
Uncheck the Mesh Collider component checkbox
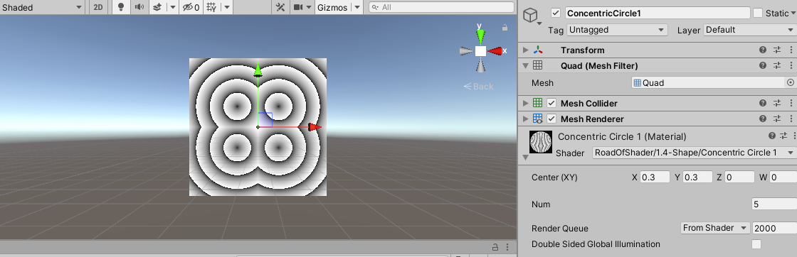click(x=551, y=103)
